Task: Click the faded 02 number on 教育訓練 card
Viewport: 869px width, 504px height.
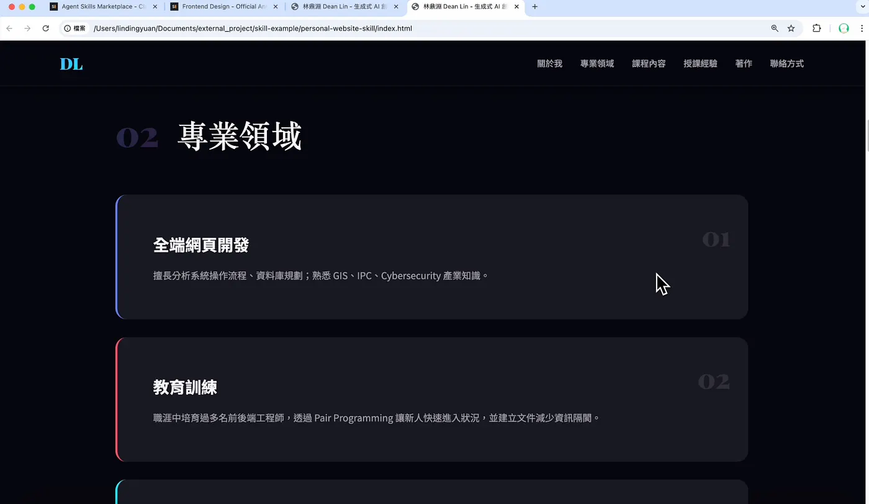Action: pos(714,382)
